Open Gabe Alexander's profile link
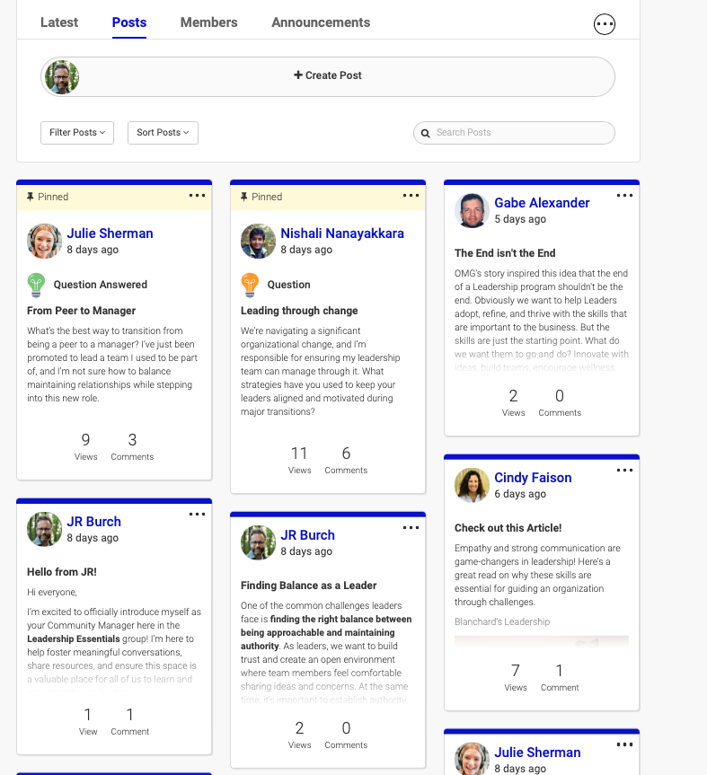 [x=542, y=203]
